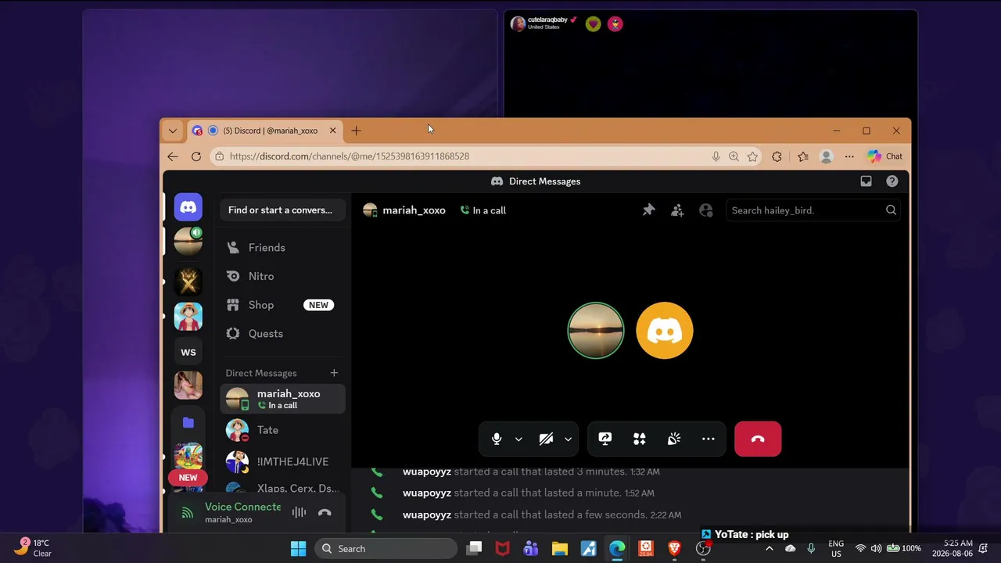Open the Discord Inbox icon

(x=866, y=181)
